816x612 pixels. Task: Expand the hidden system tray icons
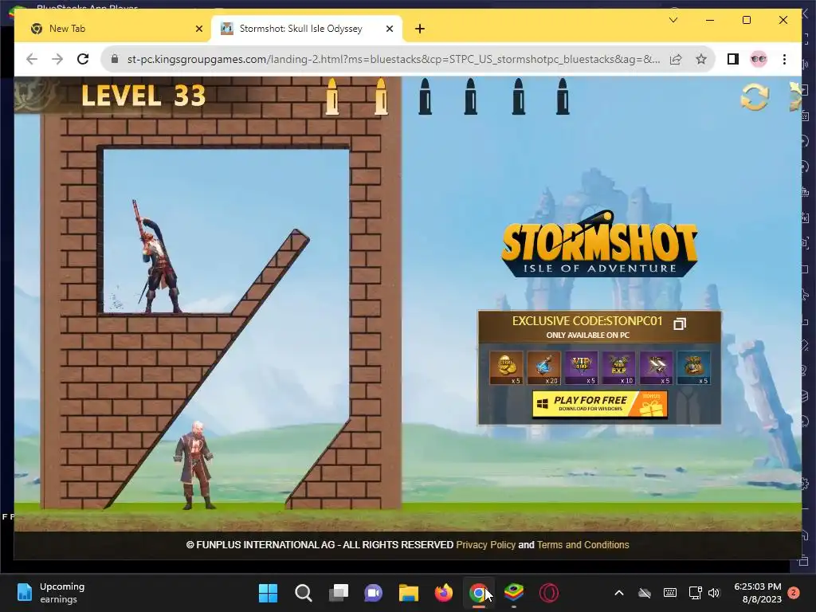coord(618,593)
